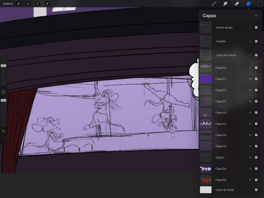Uncheck the Capa 55 visibility box
Screen dimensions: 264x198
coord(256,180)
